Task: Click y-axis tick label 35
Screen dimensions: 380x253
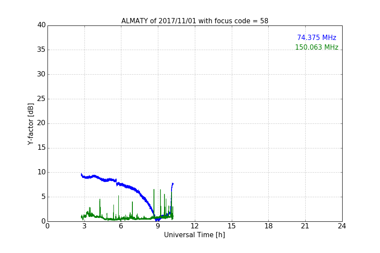Action: tap(41, 50)
